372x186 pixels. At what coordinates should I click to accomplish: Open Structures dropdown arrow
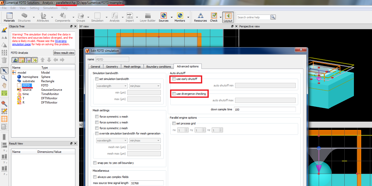[34, 17]
